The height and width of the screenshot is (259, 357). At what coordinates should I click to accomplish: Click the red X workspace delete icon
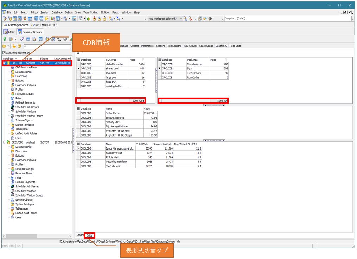point(191,19)
